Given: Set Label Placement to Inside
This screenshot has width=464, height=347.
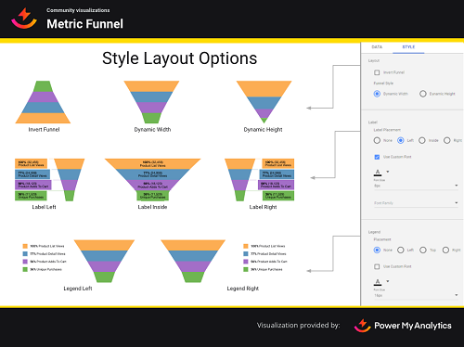Looking at the screenshot, I should (422, 140).
